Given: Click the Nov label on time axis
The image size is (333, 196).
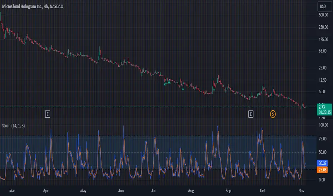Looking at the screenshot, I should [301, 191].
